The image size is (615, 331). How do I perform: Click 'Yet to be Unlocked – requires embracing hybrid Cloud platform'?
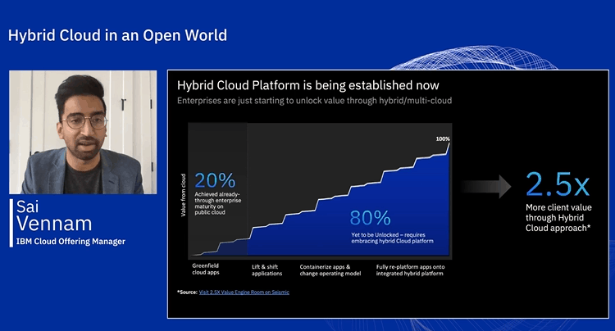[x=392, y=238]
